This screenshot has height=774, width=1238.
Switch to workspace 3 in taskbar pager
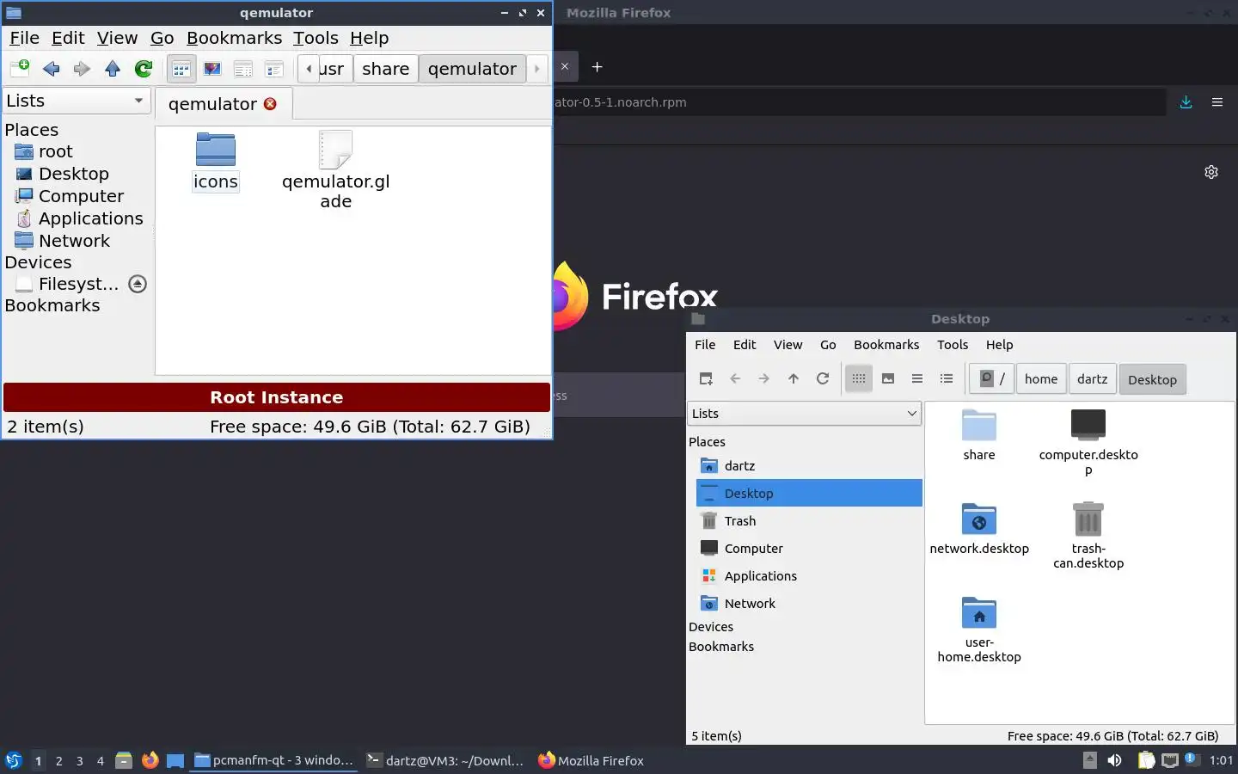(x=80, y=761)
